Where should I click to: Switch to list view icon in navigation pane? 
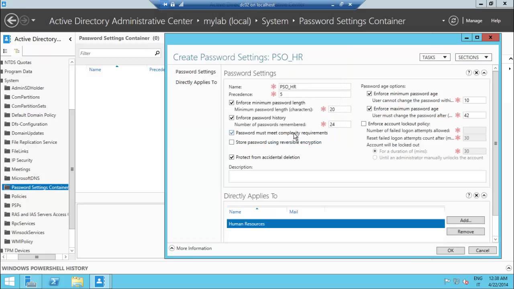(x=5, y=51)
